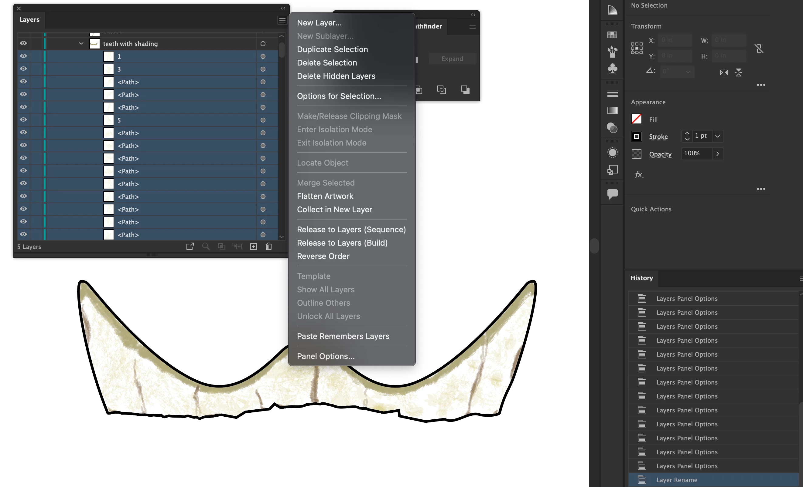Screen dimensions: 803x487
Task: Click Collect for Export icon in Layers panel
Action: [x=190, y=246]
